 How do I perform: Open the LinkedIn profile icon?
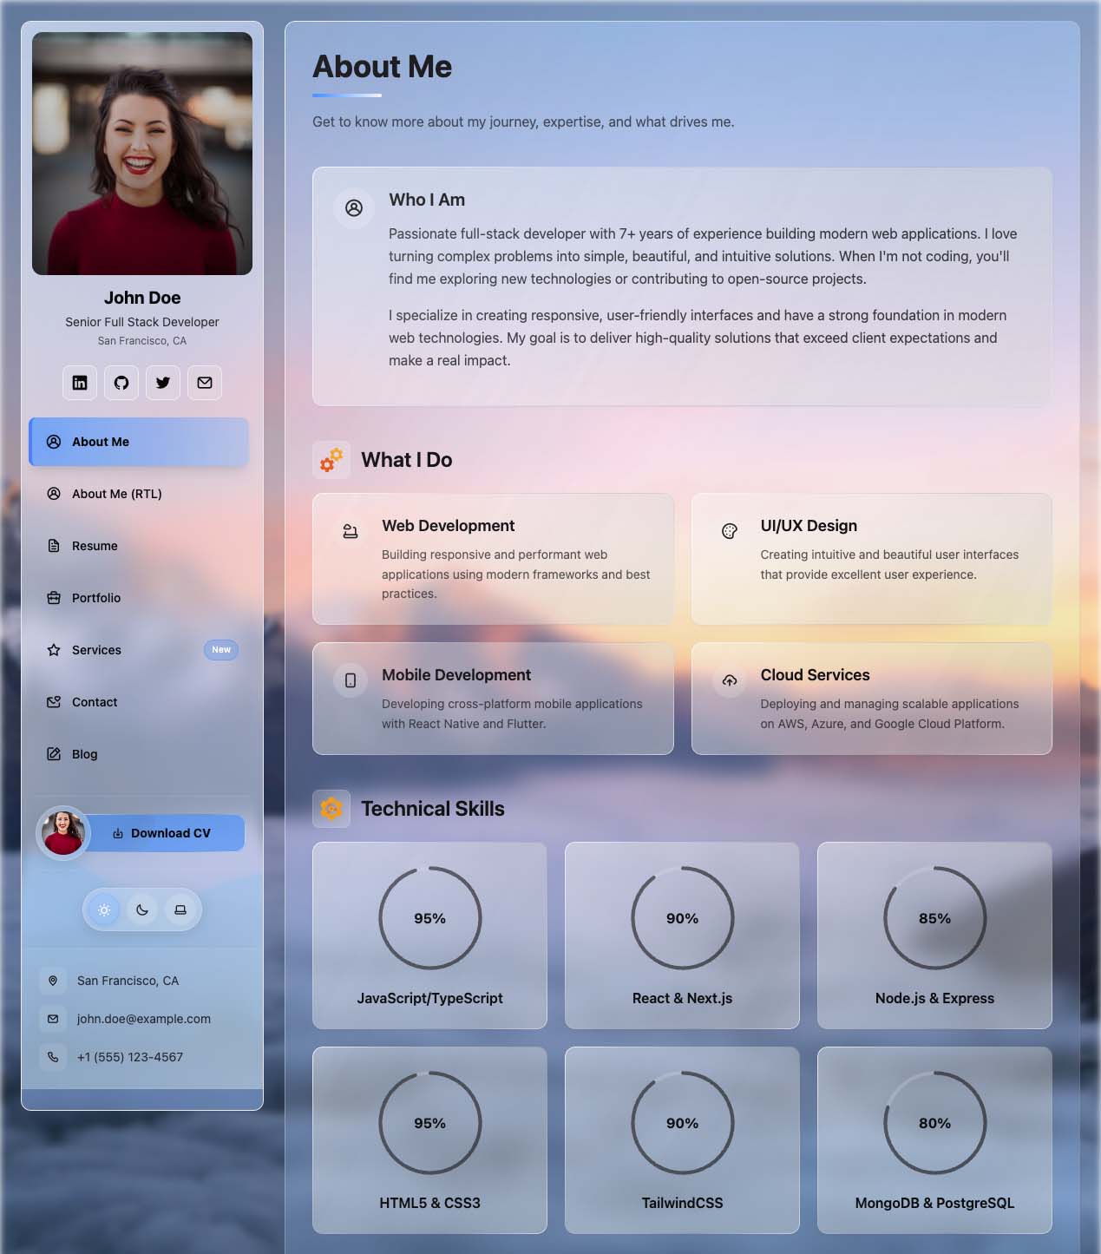tap(80, 383)
